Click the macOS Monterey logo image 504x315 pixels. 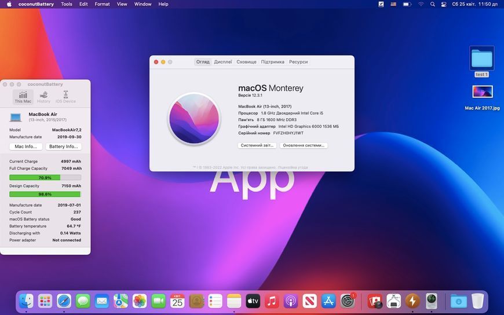pyautogui.click(x=194, y=119)
